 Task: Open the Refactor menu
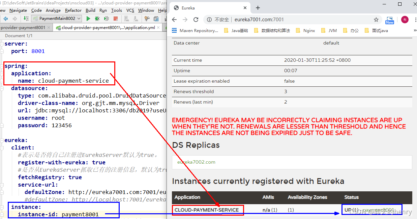point(73,10)
